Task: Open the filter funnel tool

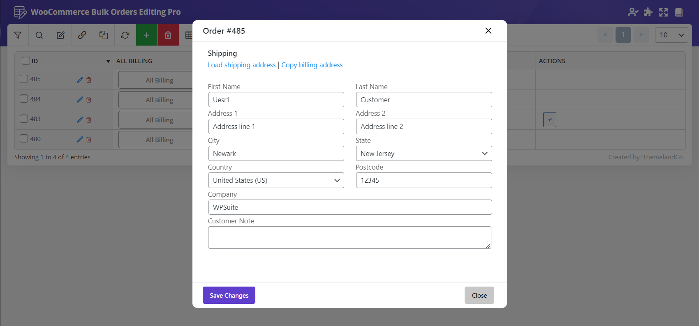Action: tap(18, 35)
